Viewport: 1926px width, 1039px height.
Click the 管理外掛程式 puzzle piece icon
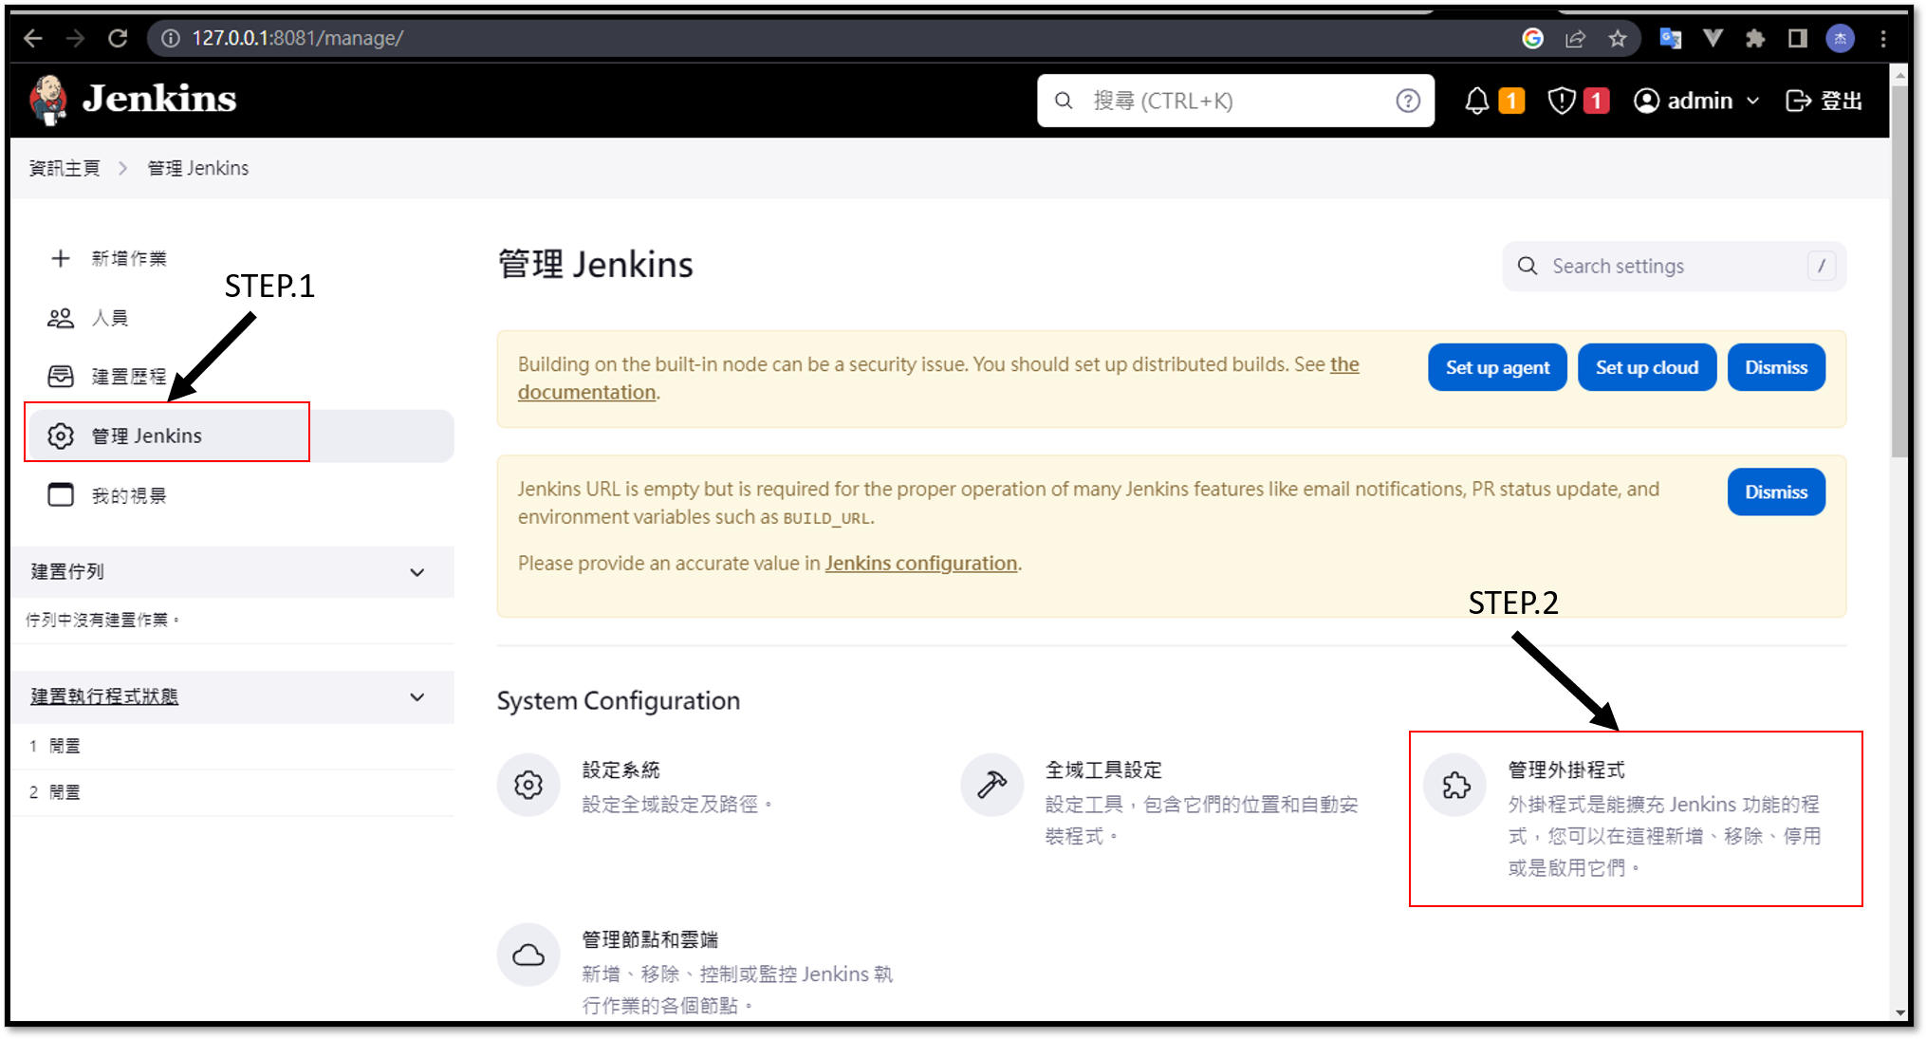coord(1455,785)
